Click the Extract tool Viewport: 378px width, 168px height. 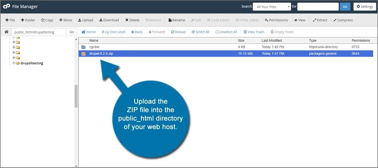(320, 20)
